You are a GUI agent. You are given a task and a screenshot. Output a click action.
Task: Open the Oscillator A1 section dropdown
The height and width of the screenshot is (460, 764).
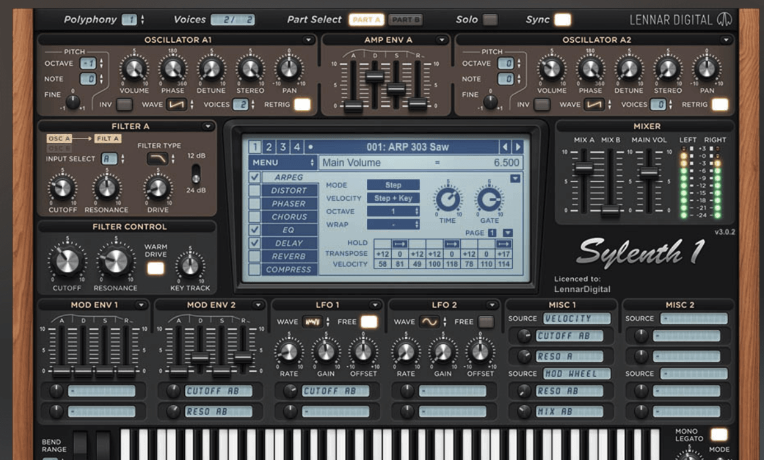pos(308,40)
